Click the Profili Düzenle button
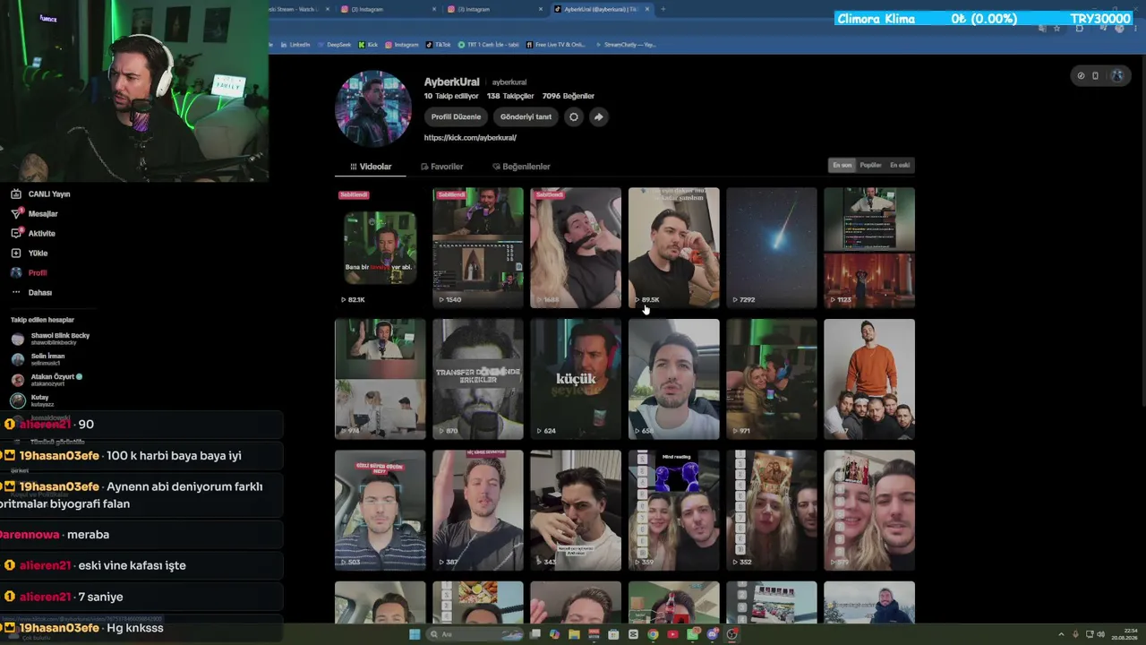The width and height of the screenshot is (1146, 645). coord(456,116)
